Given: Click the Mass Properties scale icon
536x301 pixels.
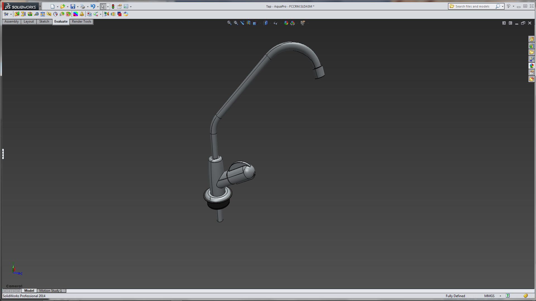Looking at the screenshot, I should click(x=43, y=14).
